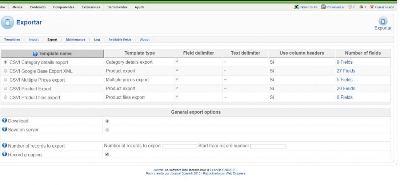Open the Extensiones menu
This screenshot has height=185, width=400.
click(91, 7)
